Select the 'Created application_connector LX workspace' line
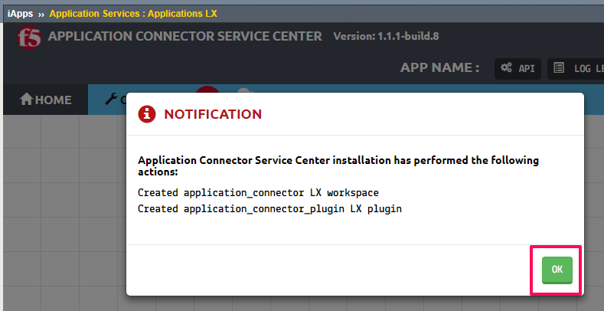Screen dimensions: 604x311 258,192
